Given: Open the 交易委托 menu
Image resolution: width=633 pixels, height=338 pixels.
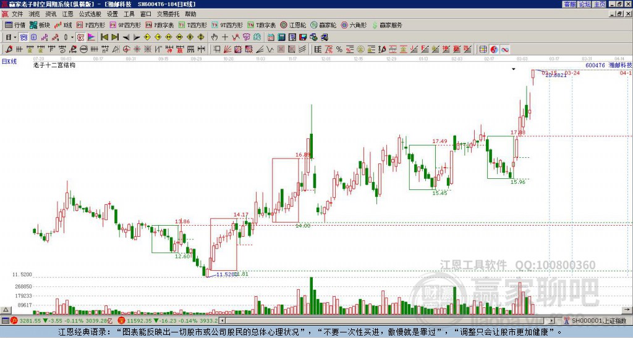Looking at the screenshot, I should click(x=168, y=14).
